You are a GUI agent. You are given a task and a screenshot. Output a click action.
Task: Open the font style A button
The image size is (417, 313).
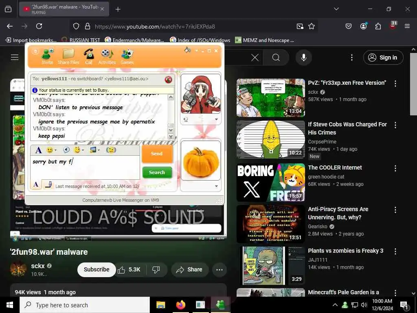pyautogui.click(x=39, y=150)
